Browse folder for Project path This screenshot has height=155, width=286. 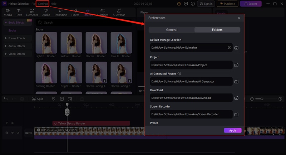coord(236,65)
